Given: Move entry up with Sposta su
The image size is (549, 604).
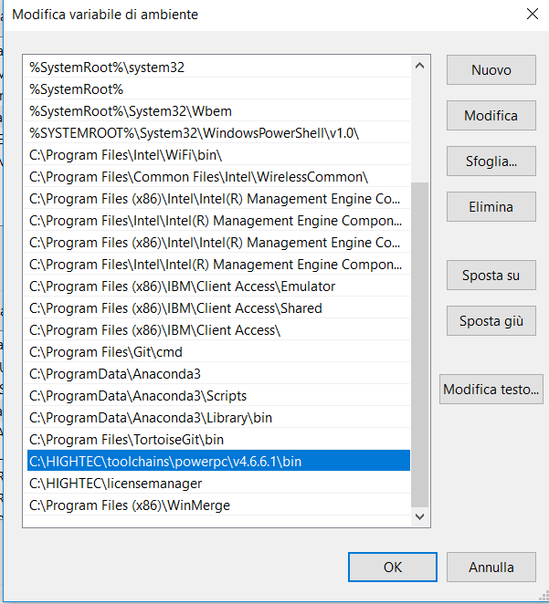Looking at the screenshot, I should click(491, 276).
